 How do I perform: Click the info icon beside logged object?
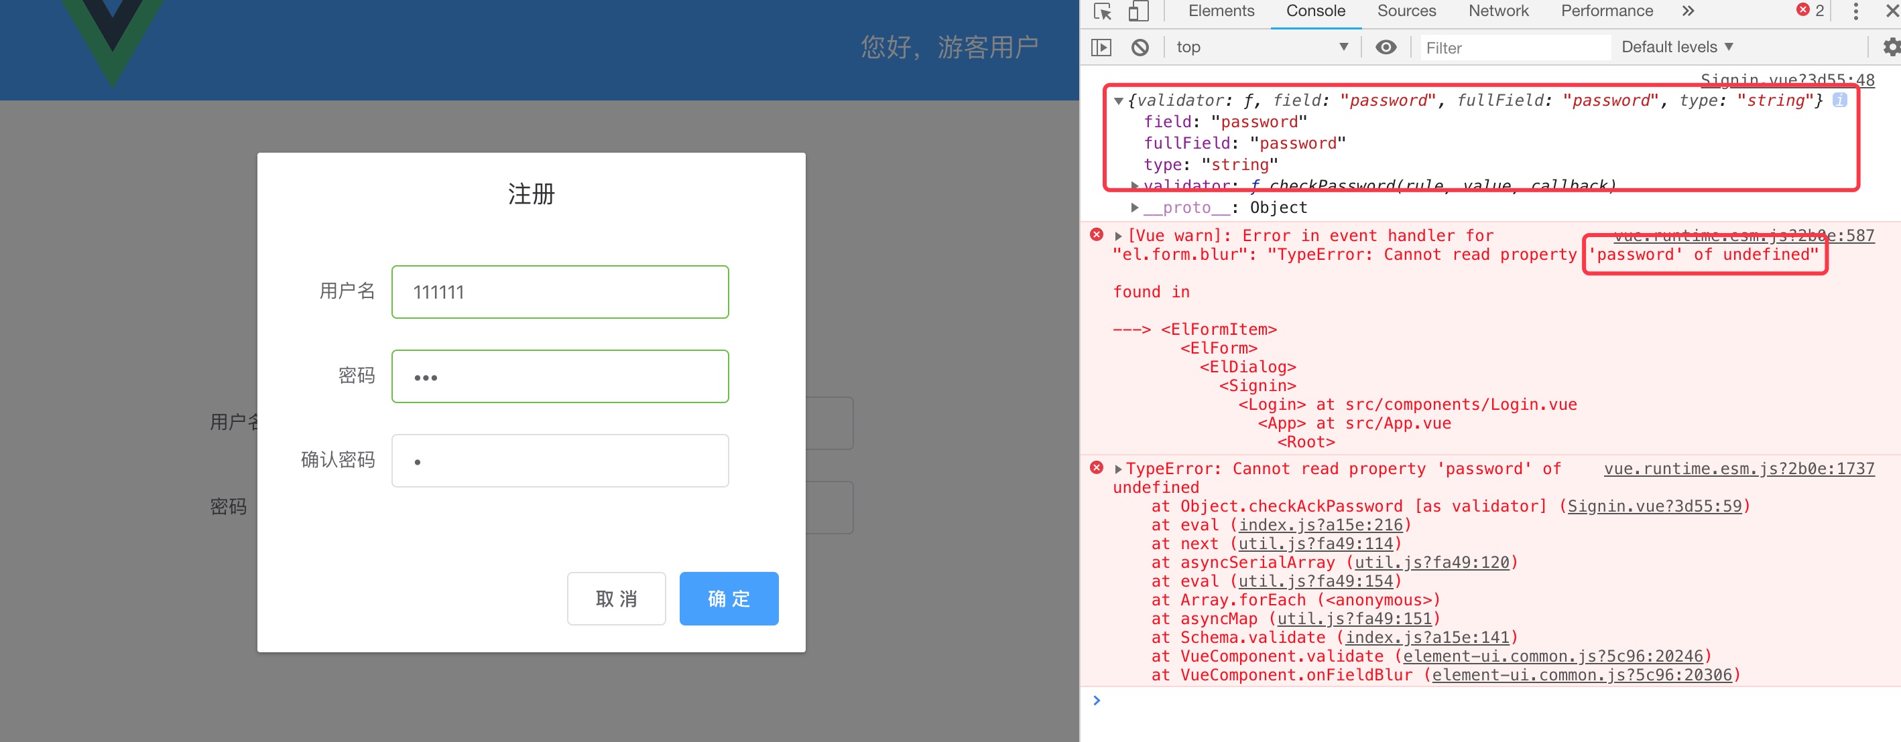point(1841,100)
